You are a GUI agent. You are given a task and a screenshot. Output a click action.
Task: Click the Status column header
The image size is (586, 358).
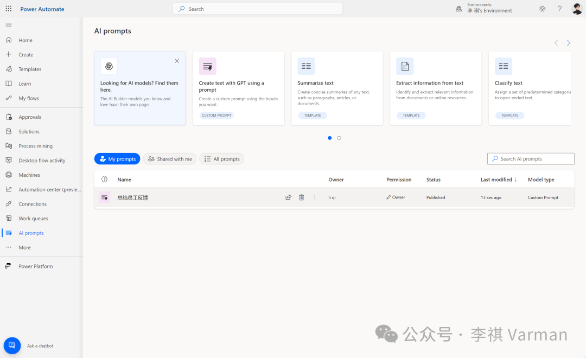pos(433,180)
